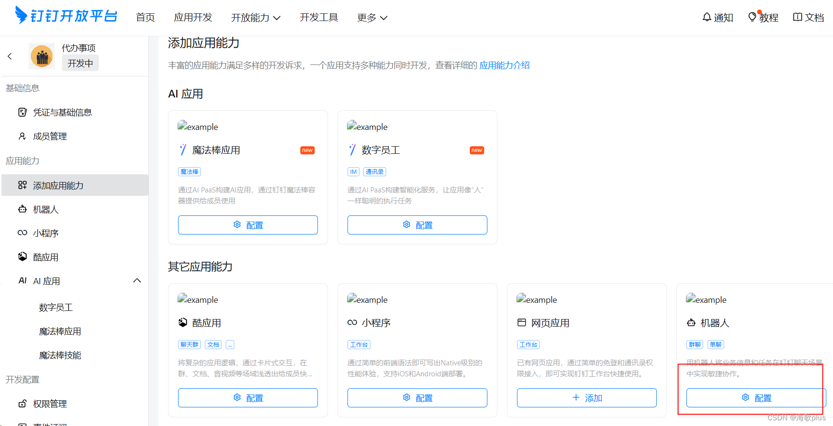Image resolution: width=833 pixels, height=426 pixels.
Task: Click the DingTalk Open Platform logo
Action: click(66, 15)
